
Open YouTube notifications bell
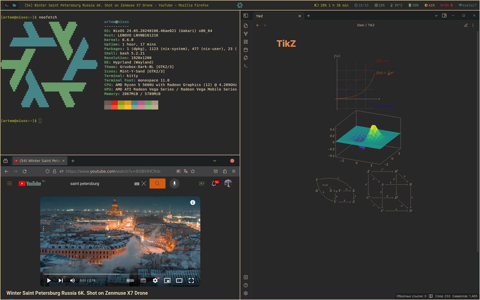214,183
